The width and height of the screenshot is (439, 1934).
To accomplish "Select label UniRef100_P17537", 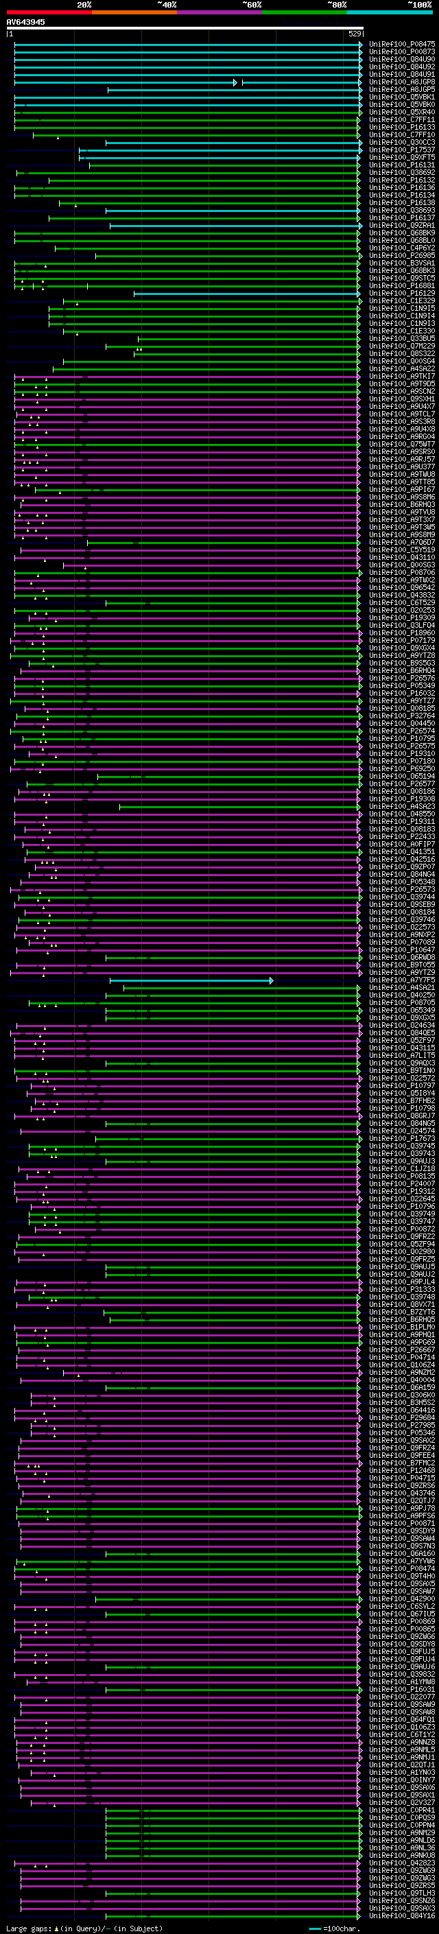I will [402, 150].
